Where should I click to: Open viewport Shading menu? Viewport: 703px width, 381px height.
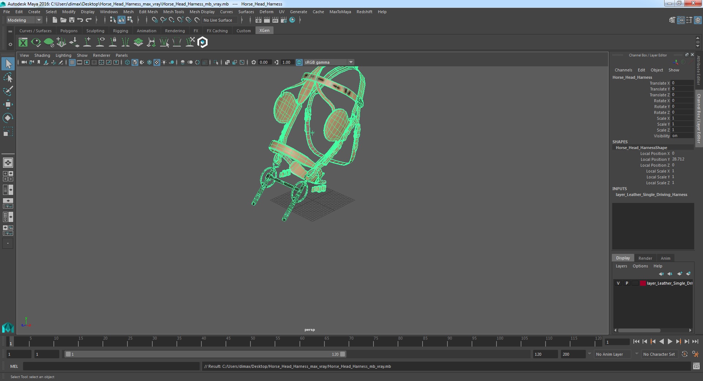click(x=42, y=55)
